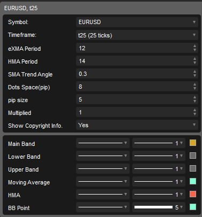
Task: Open HMA line thickness dropdown
Action: click(159, 194)
